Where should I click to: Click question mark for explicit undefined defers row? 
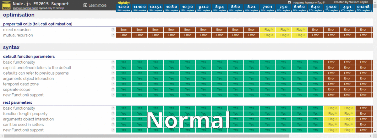coord(112,67)
